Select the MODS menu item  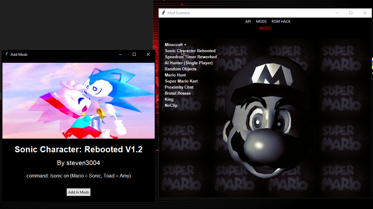coord(261,21)
